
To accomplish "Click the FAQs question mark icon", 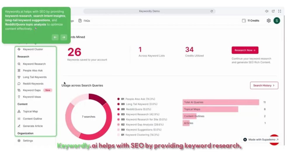I will click(x=80, y=21).
